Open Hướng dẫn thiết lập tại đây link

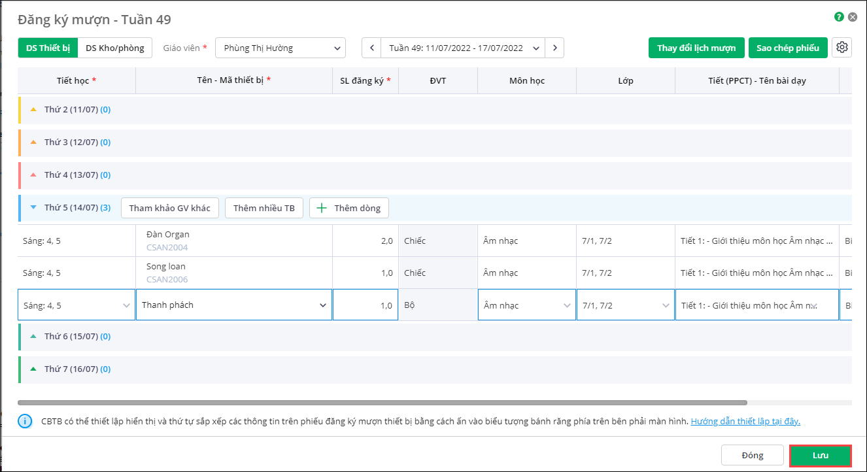click(x=745, y=422)
